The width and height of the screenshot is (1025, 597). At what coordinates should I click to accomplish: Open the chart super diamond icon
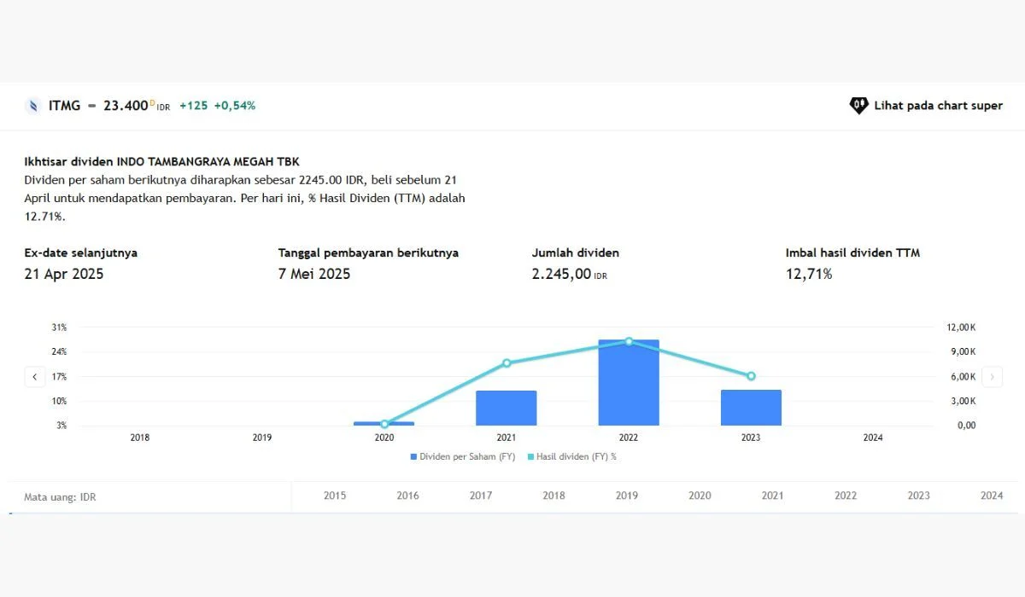click(858, 106)
